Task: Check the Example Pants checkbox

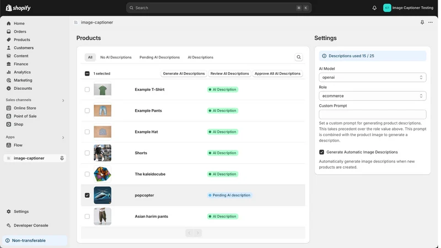Action: click(87, 111)
